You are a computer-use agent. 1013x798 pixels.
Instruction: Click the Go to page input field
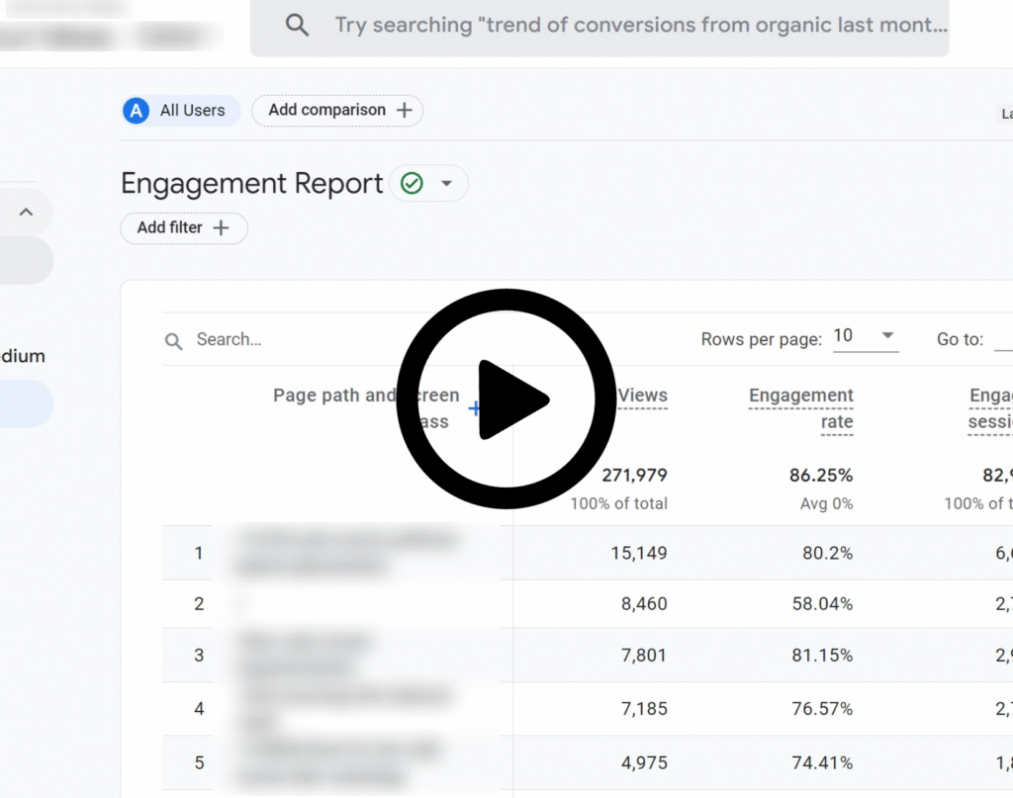click(x=1001, y=339)
